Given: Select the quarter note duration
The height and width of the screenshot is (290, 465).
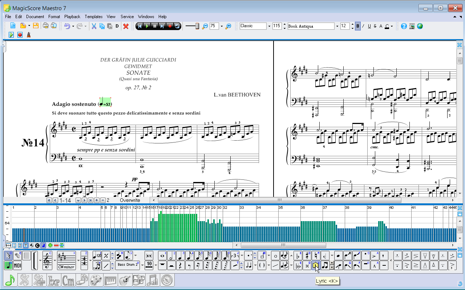Looking at the screenshot, I should coord(181,256).
